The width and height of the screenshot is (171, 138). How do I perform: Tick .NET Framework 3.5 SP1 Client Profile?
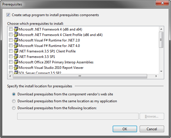pos(11,51)
